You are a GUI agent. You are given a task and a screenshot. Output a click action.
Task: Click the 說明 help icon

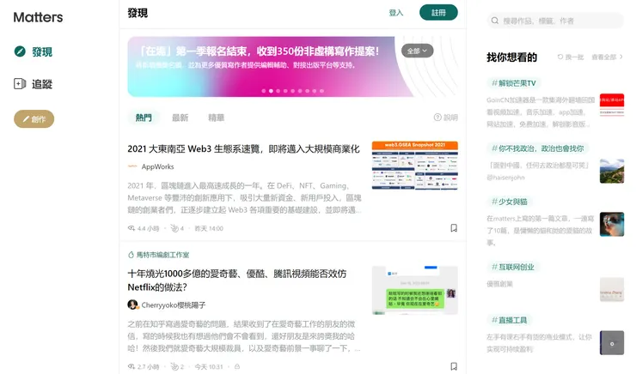[437, 118]
